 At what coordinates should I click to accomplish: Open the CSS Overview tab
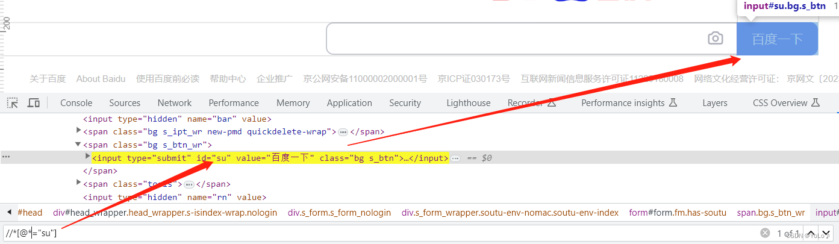(x=786, y=103)
